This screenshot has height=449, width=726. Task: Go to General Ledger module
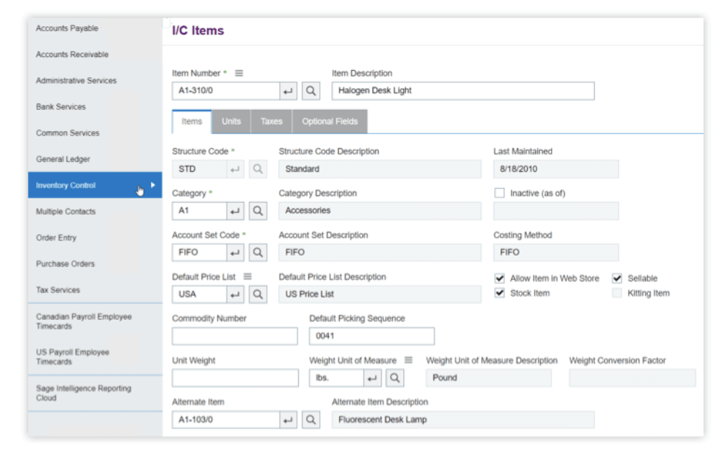coord(63,159)
